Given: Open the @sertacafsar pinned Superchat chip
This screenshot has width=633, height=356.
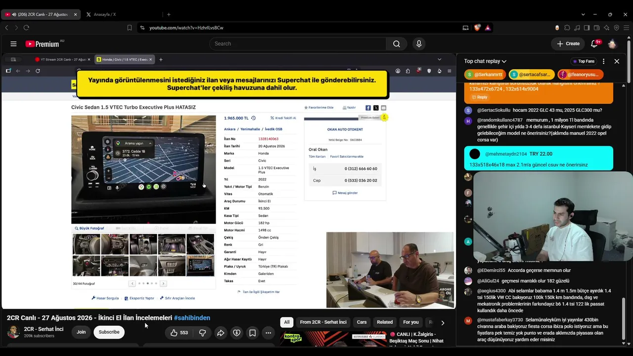Looking at the screenshot, I should 531,75.
